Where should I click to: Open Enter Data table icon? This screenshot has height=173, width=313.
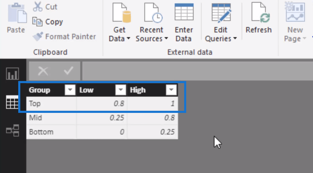pos(184,14)
